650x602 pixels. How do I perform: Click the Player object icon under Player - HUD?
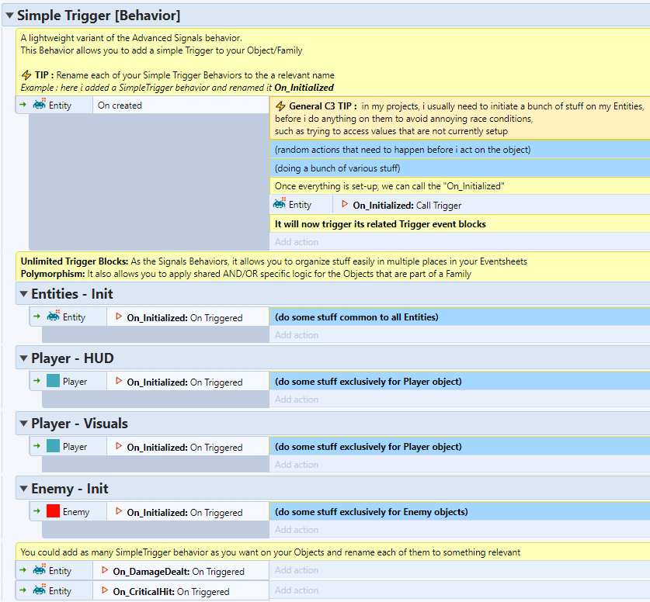(53, 381)
